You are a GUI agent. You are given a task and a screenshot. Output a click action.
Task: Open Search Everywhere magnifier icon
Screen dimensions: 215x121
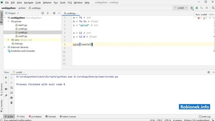tap(213, 8)
